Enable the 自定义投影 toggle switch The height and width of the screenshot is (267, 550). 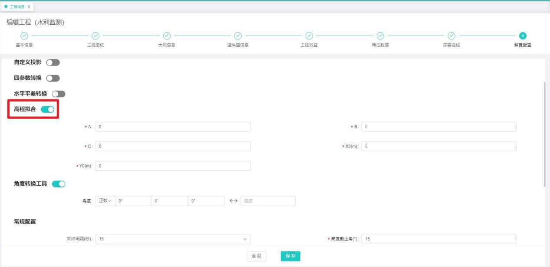click(53, 63)
